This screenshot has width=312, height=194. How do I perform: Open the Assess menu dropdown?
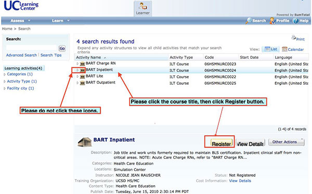pos(20,21)
